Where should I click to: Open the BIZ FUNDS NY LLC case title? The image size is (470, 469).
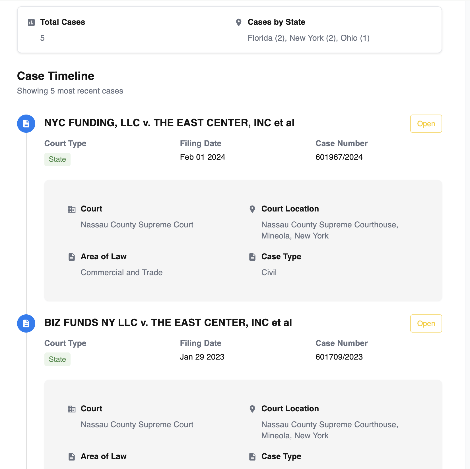click(168, 323)
